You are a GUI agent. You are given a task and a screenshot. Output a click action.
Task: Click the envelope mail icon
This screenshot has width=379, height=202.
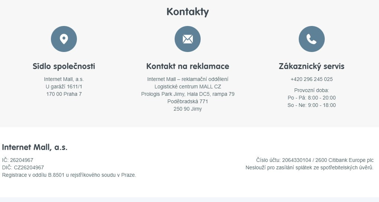tap(188, 39)
